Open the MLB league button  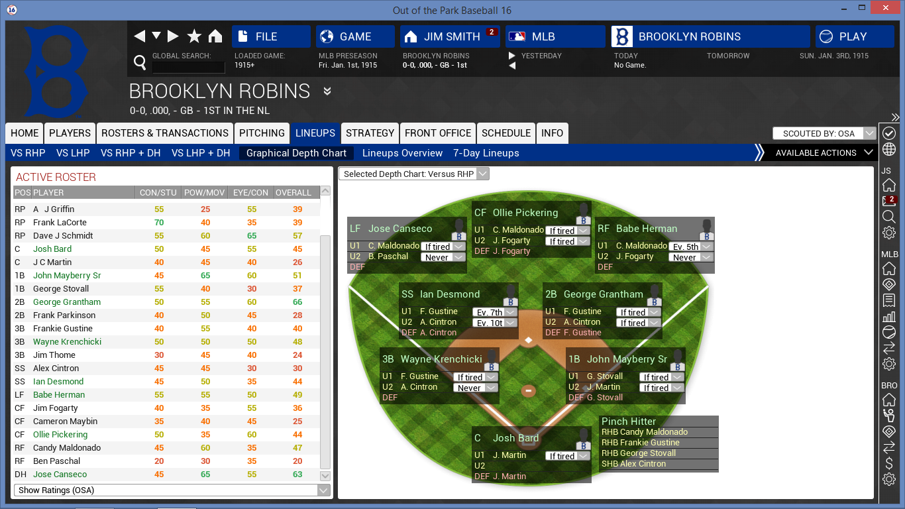click(x=555, y=36)
